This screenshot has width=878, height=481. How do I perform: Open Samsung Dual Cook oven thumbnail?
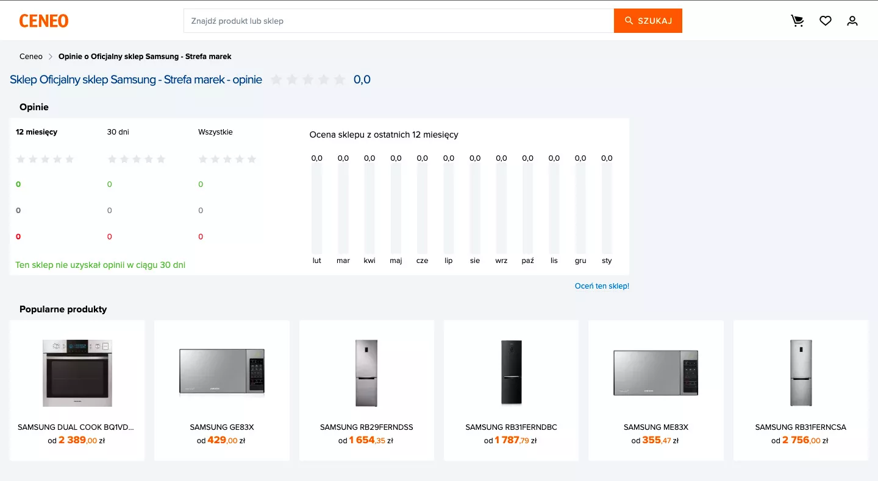[x=77, y=373]
